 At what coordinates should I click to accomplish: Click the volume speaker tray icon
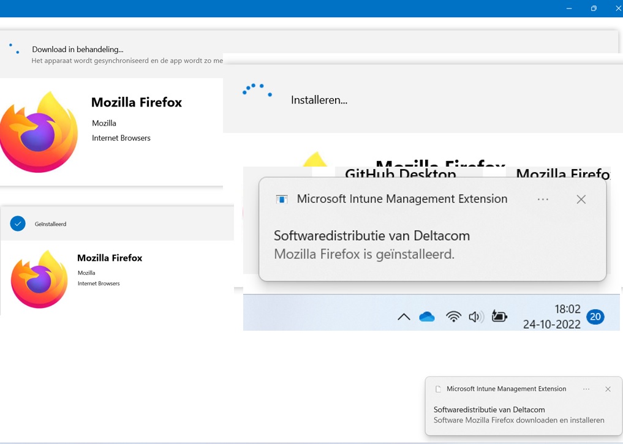tap(476, 317)
